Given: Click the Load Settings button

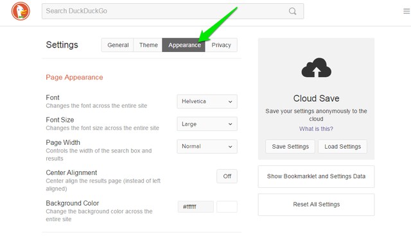Looking at the screenshot, I should point(342,147).
